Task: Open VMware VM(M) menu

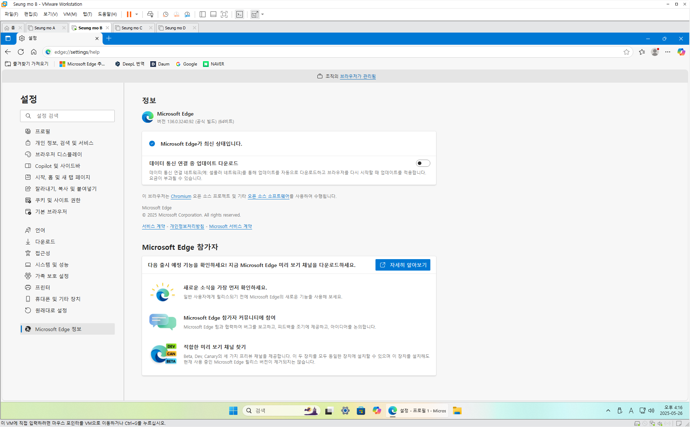Action: coord(70,14)
